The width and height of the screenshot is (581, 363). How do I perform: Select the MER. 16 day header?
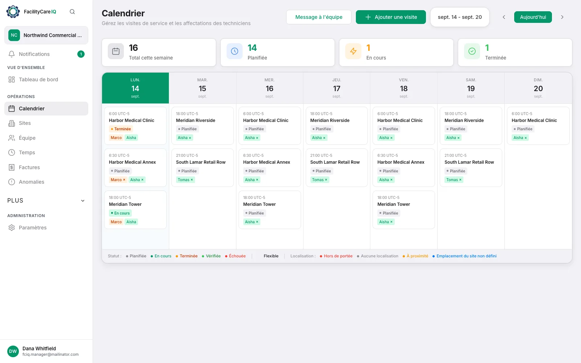click(269, 88)
